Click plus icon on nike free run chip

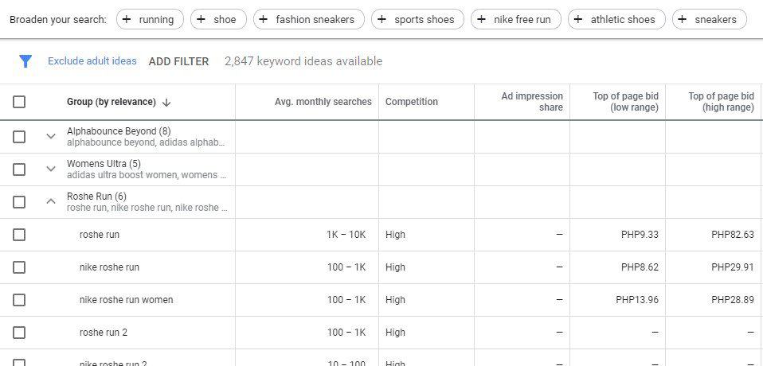(481, 19)
